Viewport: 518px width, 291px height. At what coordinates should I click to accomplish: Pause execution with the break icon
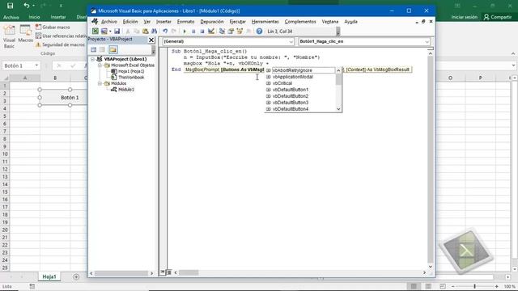point(193,31)
